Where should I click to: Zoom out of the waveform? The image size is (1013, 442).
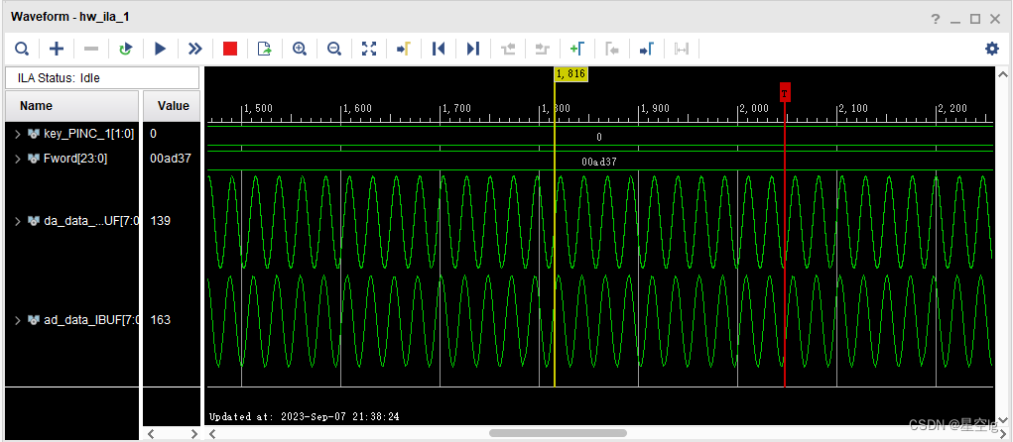pos(334,49)
